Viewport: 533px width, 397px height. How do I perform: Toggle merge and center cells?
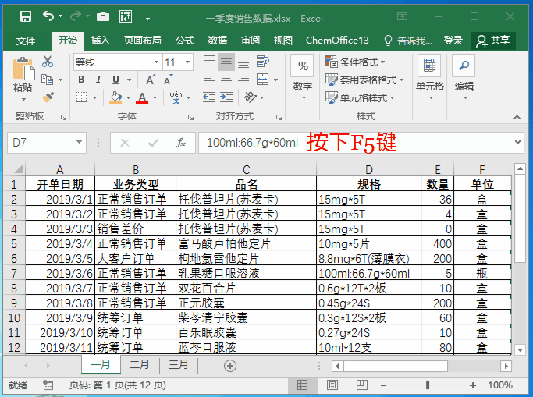pos(263,80)
